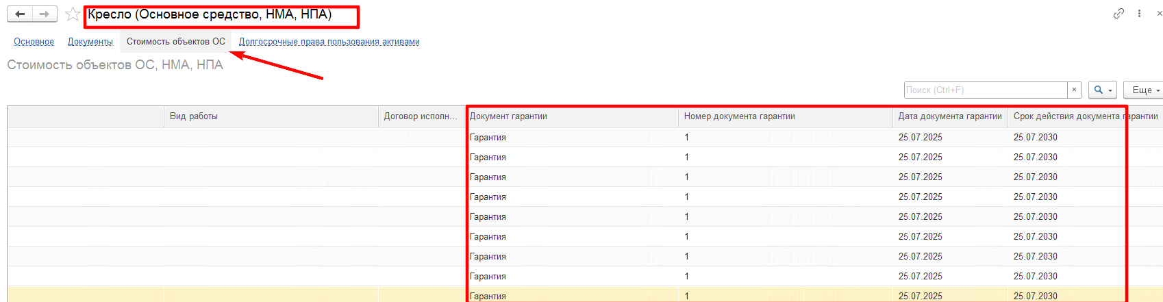The height and width of the screenshot is (302, 1163).
Task: Open Долгосрочные права пользования активами link
Action: click(x=329, y=42)
